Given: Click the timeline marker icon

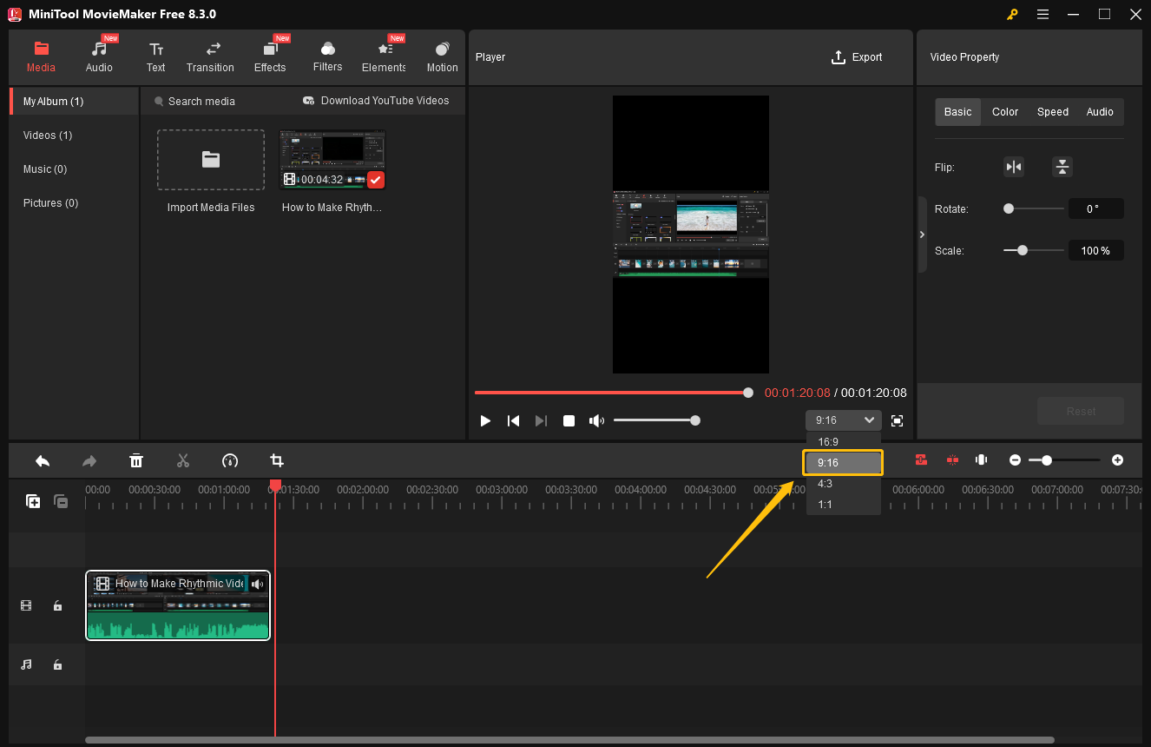Looking at the screenshot, I should [x=982, y=459].
